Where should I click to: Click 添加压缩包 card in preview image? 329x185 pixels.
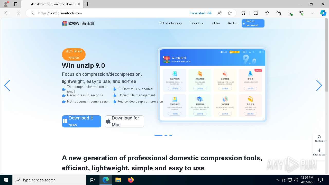(x=175, y=80)
